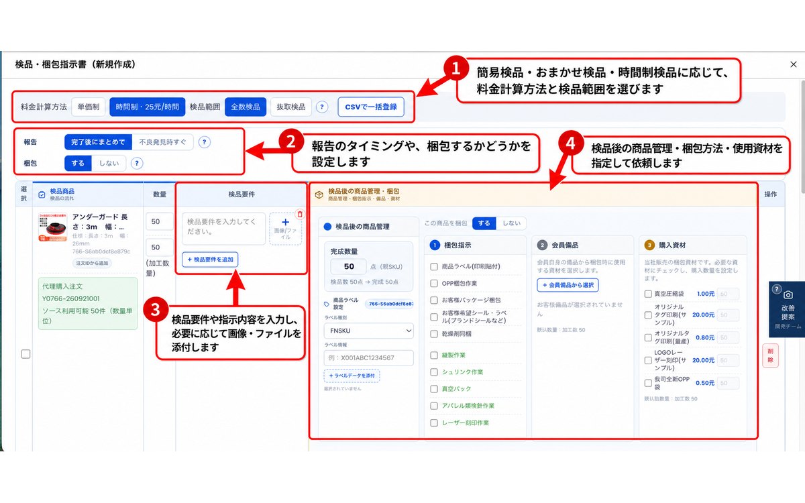Viewport: 805px width, 503px height.
Task: Check 乾燥剤同梱
Action: click(434, 333)
